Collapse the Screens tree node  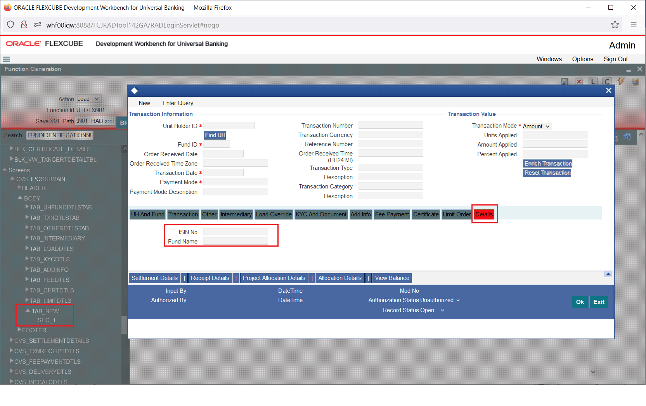pos(5,169)
